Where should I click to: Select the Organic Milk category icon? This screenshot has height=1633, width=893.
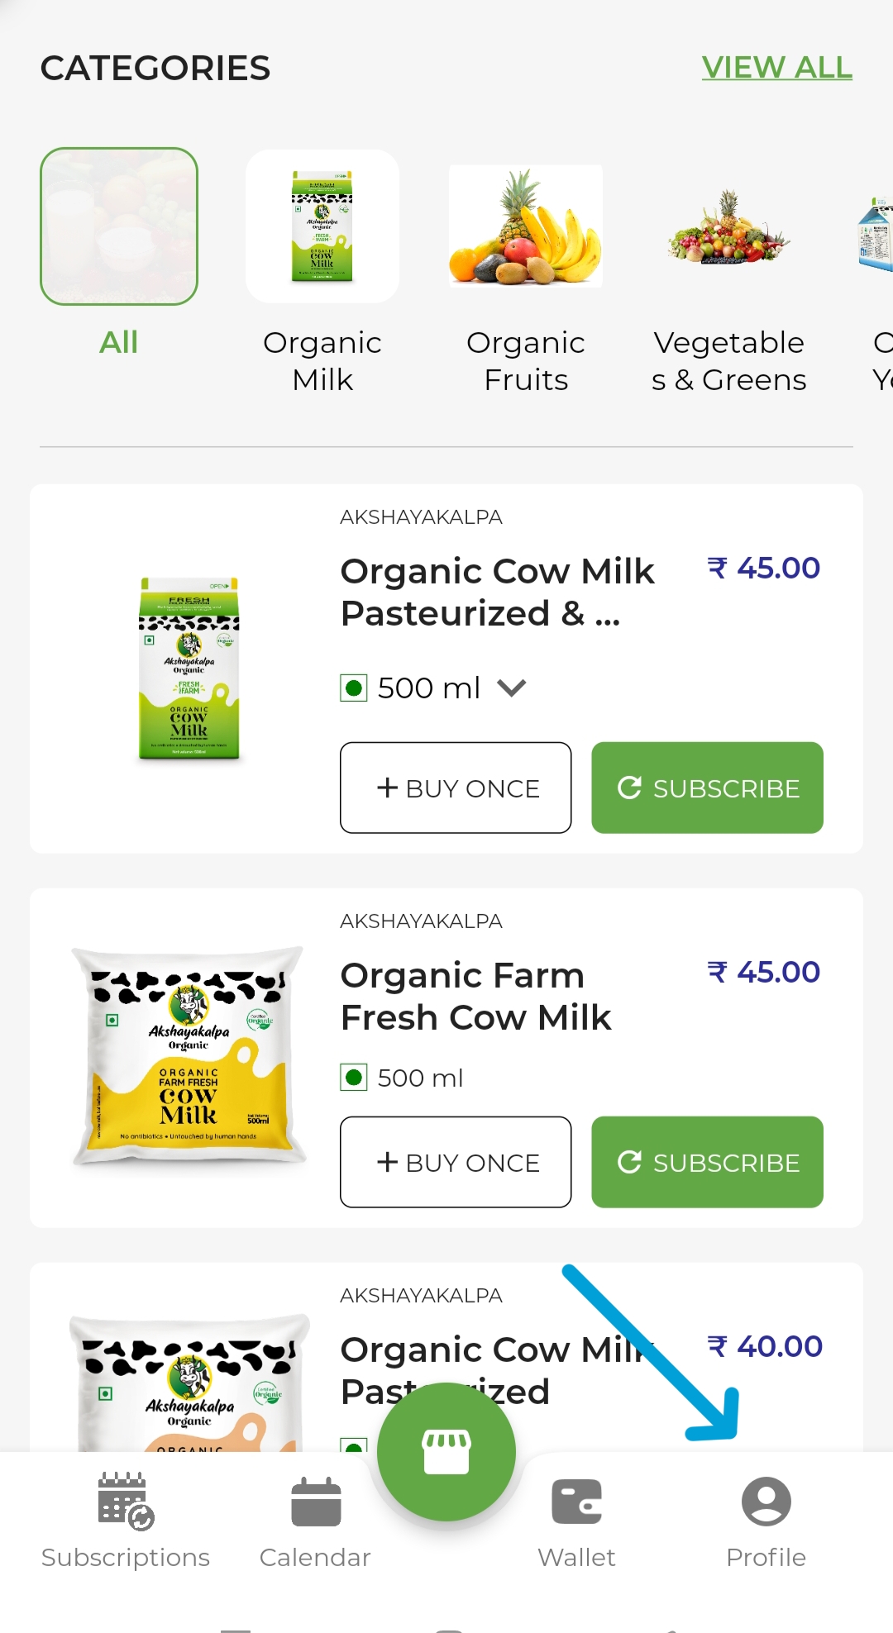point(322,226)
